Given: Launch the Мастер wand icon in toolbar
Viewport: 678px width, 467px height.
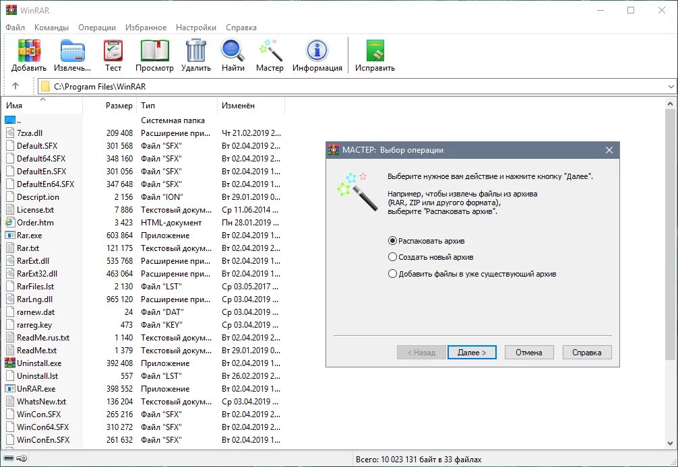Looking at the screenshot, I should (270, 50).
